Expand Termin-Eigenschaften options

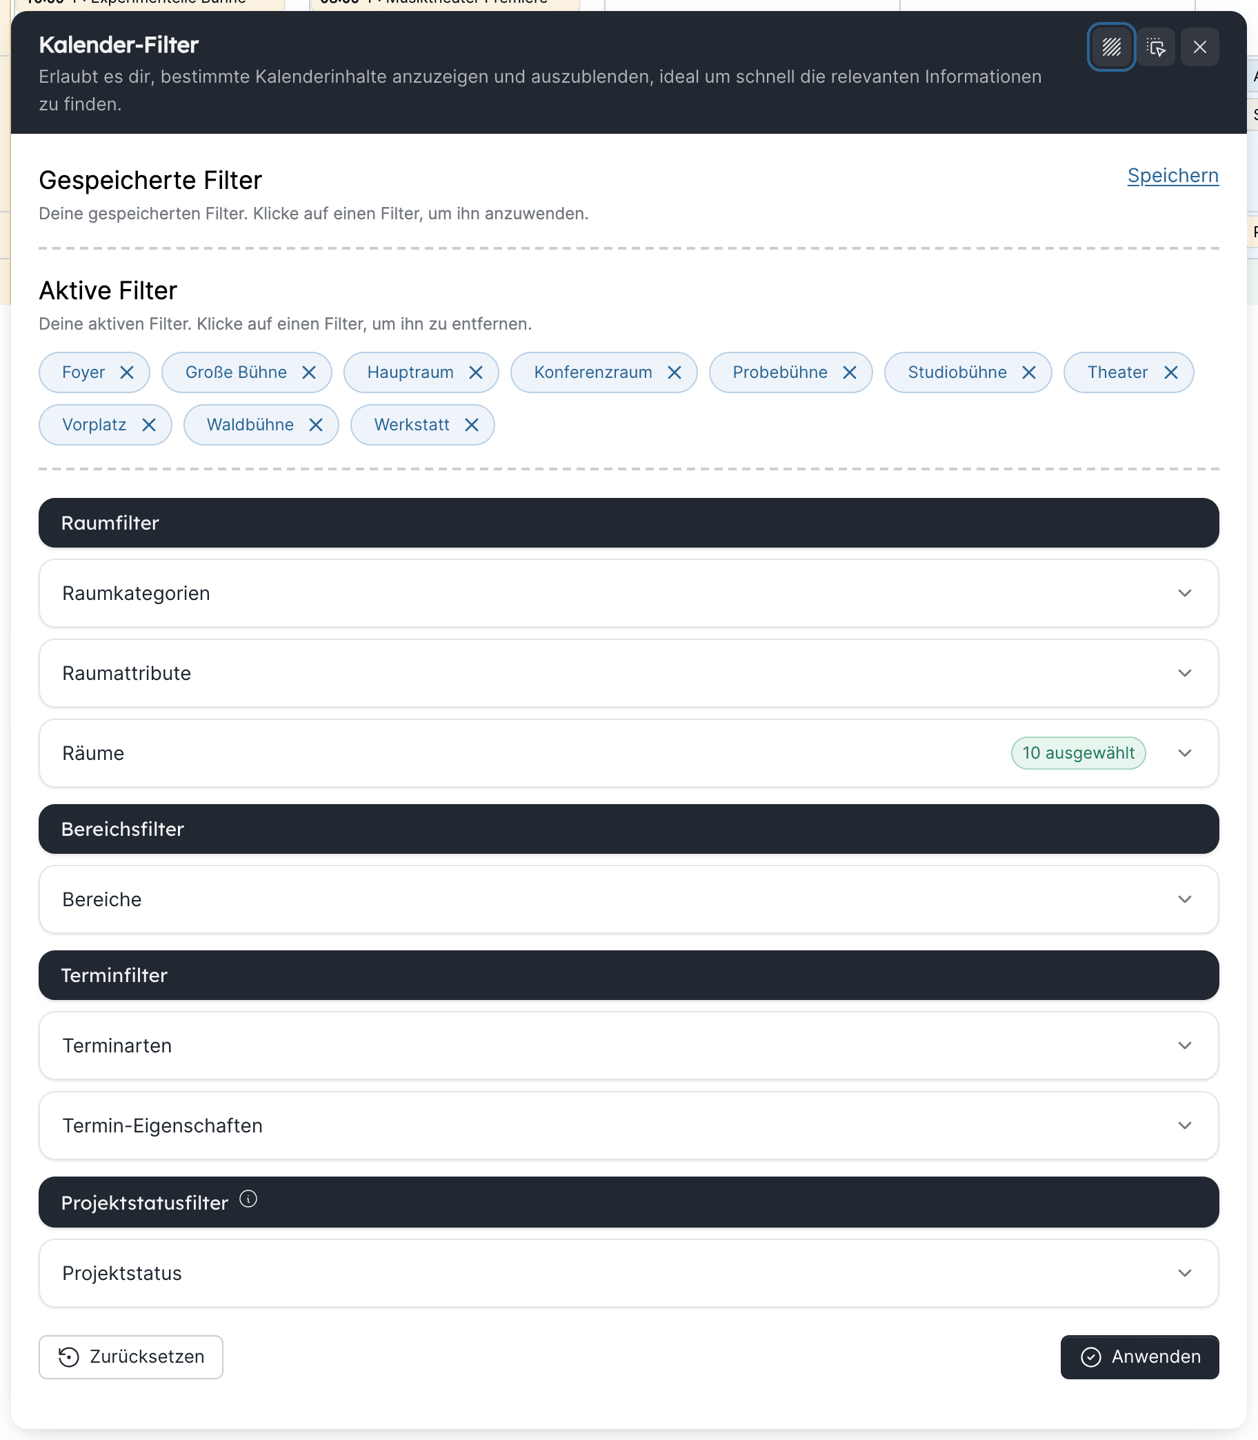[x=628, y=1126]
